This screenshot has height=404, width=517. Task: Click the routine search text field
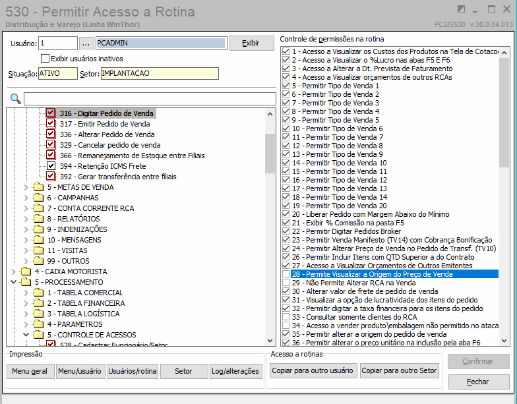(150, 99)
